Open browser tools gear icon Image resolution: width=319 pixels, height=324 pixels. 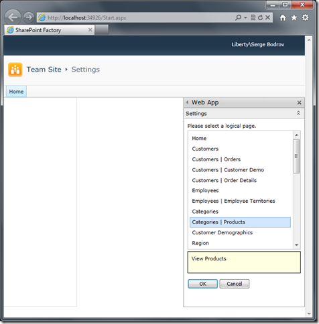(305, 17)
